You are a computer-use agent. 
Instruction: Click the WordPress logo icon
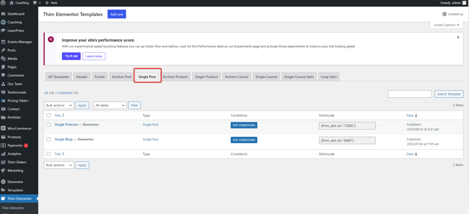point(3,3)
